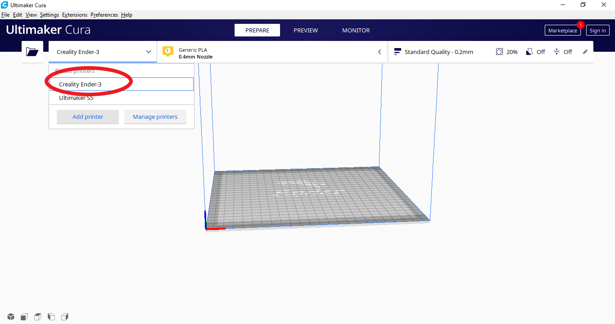Click the 20% infill value

pyautogui.click(x=512, y=52)
